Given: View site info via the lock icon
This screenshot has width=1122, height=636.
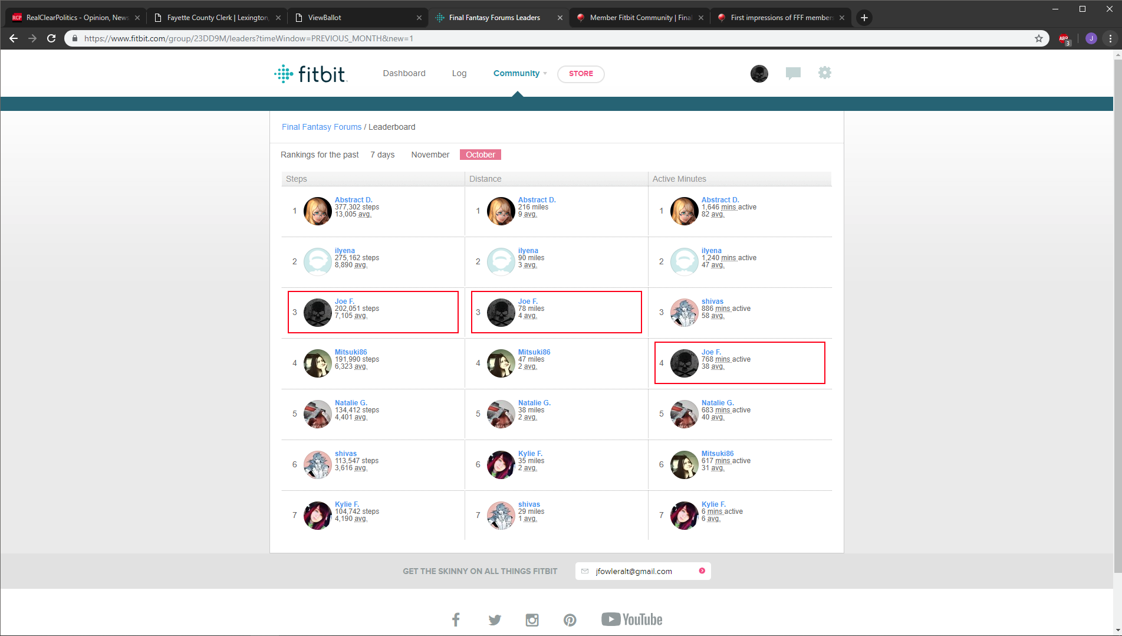Looking at the screenshot, I should [74, 38].
